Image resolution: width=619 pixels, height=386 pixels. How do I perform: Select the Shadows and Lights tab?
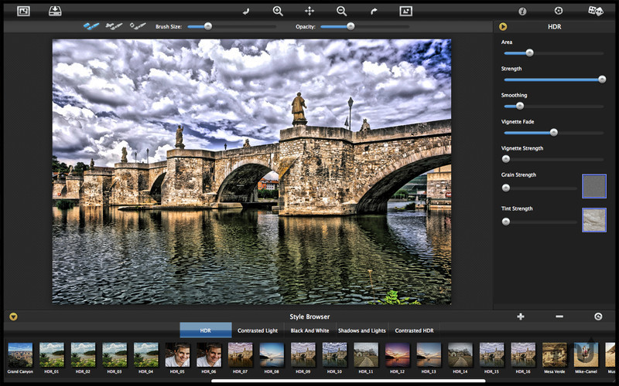361,330
